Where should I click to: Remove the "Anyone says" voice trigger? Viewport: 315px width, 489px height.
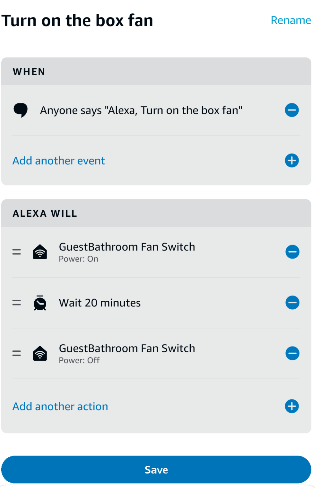pos(291,110)
